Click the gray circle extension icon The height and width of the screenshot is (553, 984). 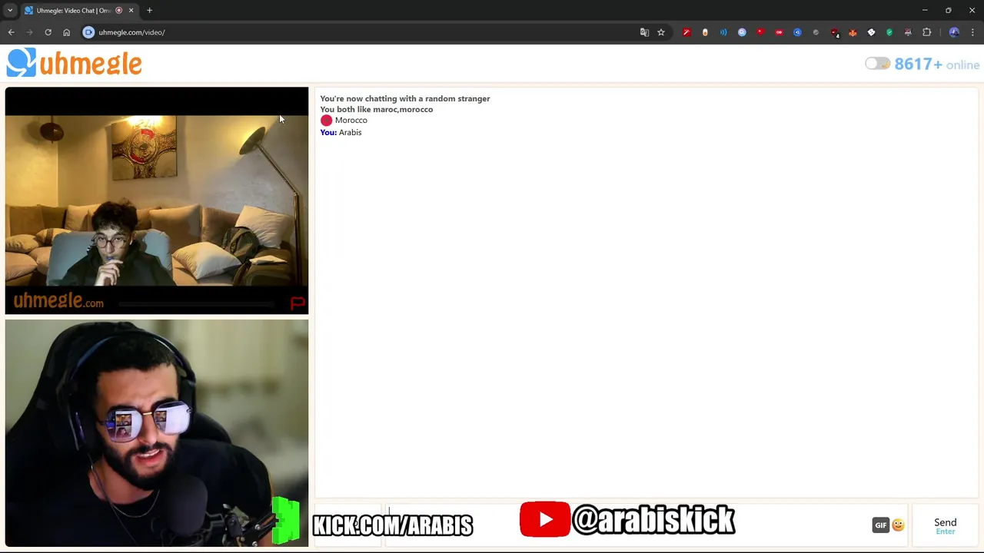[x=816, y=32]
